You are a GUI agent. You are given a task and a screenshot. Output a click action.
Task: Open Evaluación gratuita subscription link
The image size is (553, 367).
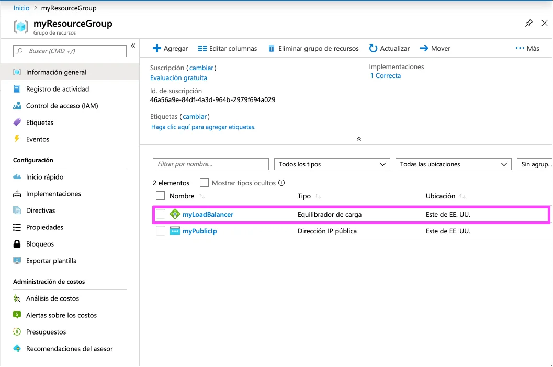pos(178,77)
